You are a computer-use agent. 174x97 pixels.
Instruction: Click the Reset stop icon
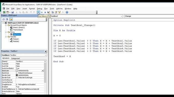(x=45, y=12)
